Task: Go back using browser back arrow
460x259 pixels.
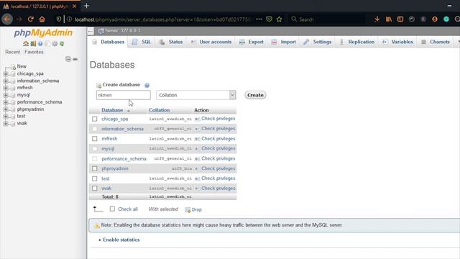Action: (7, 19)
